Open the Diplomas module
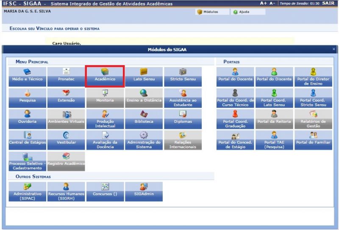The image size is (339, 230). coord(183,119)
